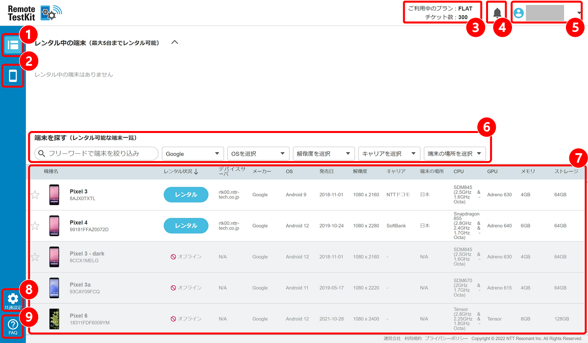
Task: Sort by 発売日 column header
Action: tap(326, 172)
